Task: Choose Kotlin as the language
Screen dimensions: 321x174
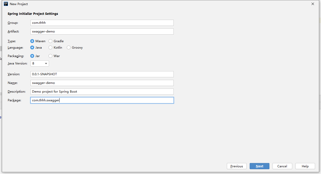Action: (55, 47)
